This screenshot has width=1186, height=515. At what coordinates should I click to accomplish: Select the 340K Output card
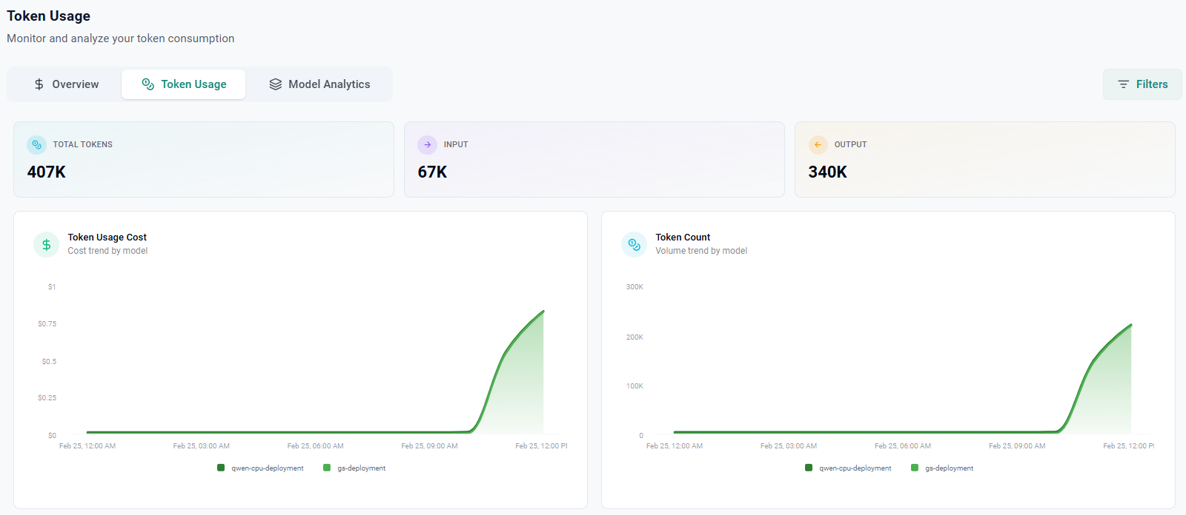coord(984,160)
